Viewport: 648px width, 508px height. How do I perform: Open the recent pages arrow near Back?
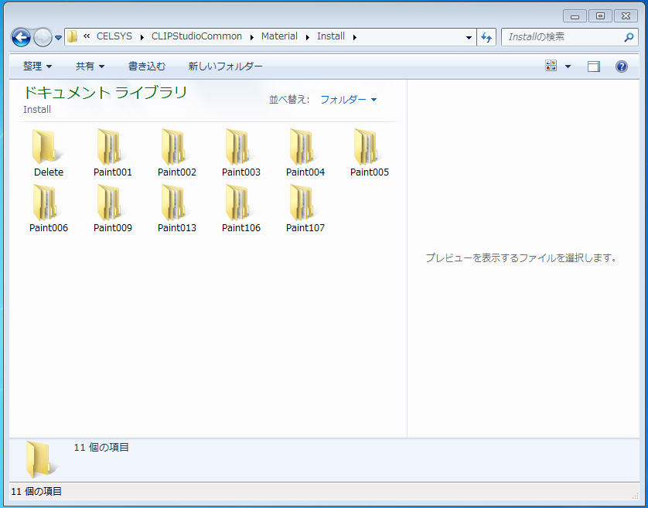(58, 38)
